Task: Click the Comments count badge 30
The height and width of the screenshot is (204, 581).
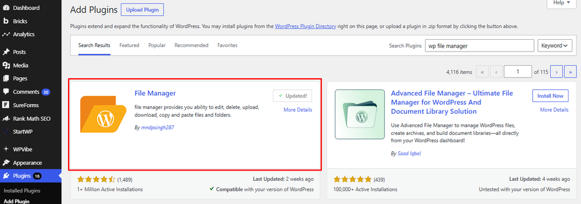Action: [45, 92]
